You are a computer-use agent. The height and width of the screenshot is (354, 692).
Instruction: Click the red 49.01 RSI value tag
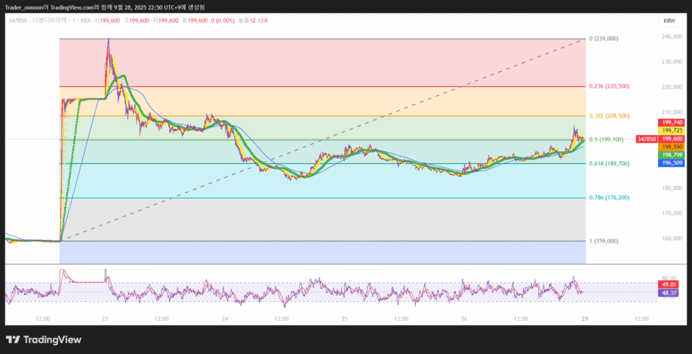pyautogui.click(x=668, y=285)
